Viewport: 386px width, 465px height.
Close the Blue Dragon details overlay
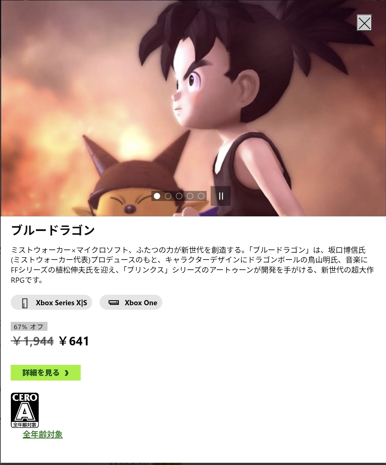pos(364,23)
